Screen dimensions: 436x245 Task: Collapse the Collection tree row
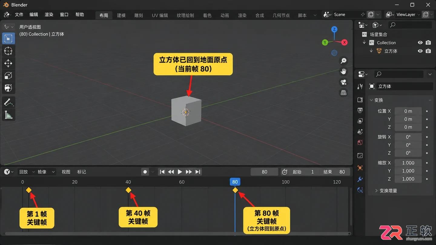[x=364, y=43]
